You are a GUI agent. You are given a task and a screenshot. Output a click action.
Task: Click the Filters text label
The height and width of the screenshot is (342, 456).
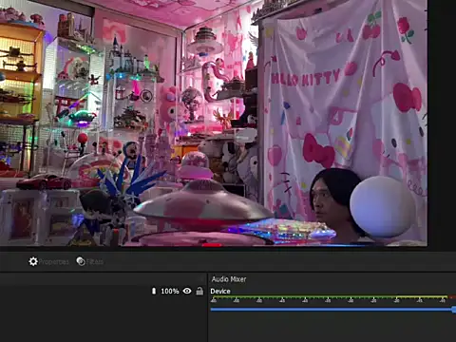pyautogui.click(x=95, y=262)
